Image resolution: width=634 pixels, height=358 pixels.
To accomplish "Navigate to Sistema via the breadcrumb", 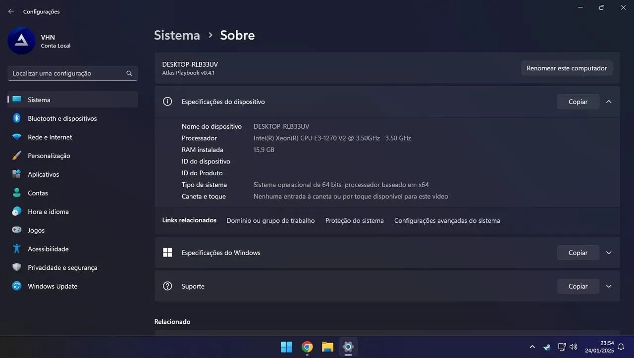I will 176,35.
